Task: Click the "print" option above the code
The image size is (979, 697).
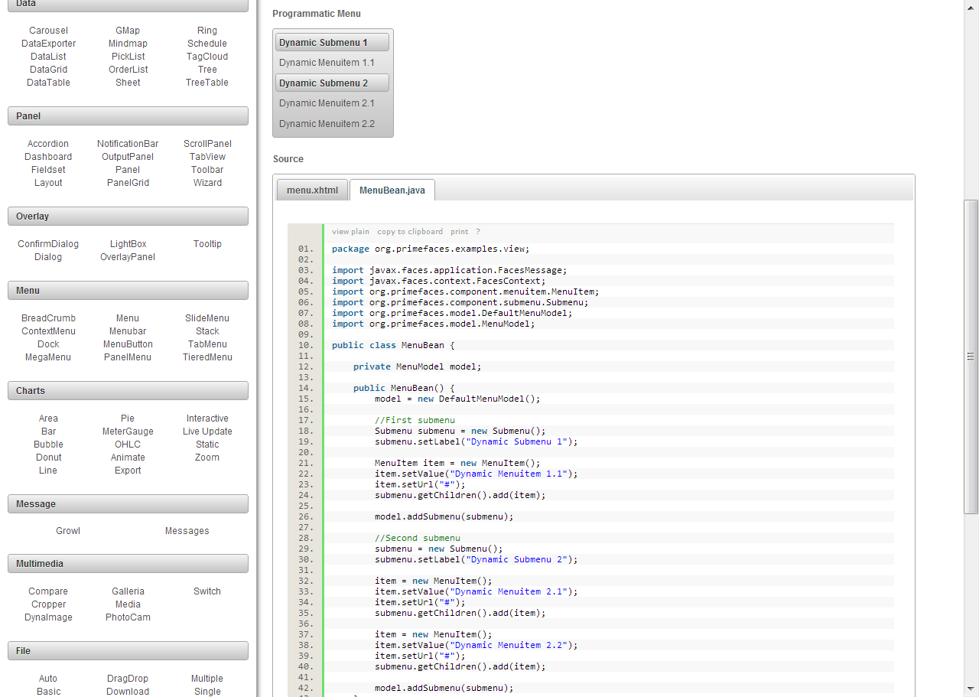Action: coord(459,231)
